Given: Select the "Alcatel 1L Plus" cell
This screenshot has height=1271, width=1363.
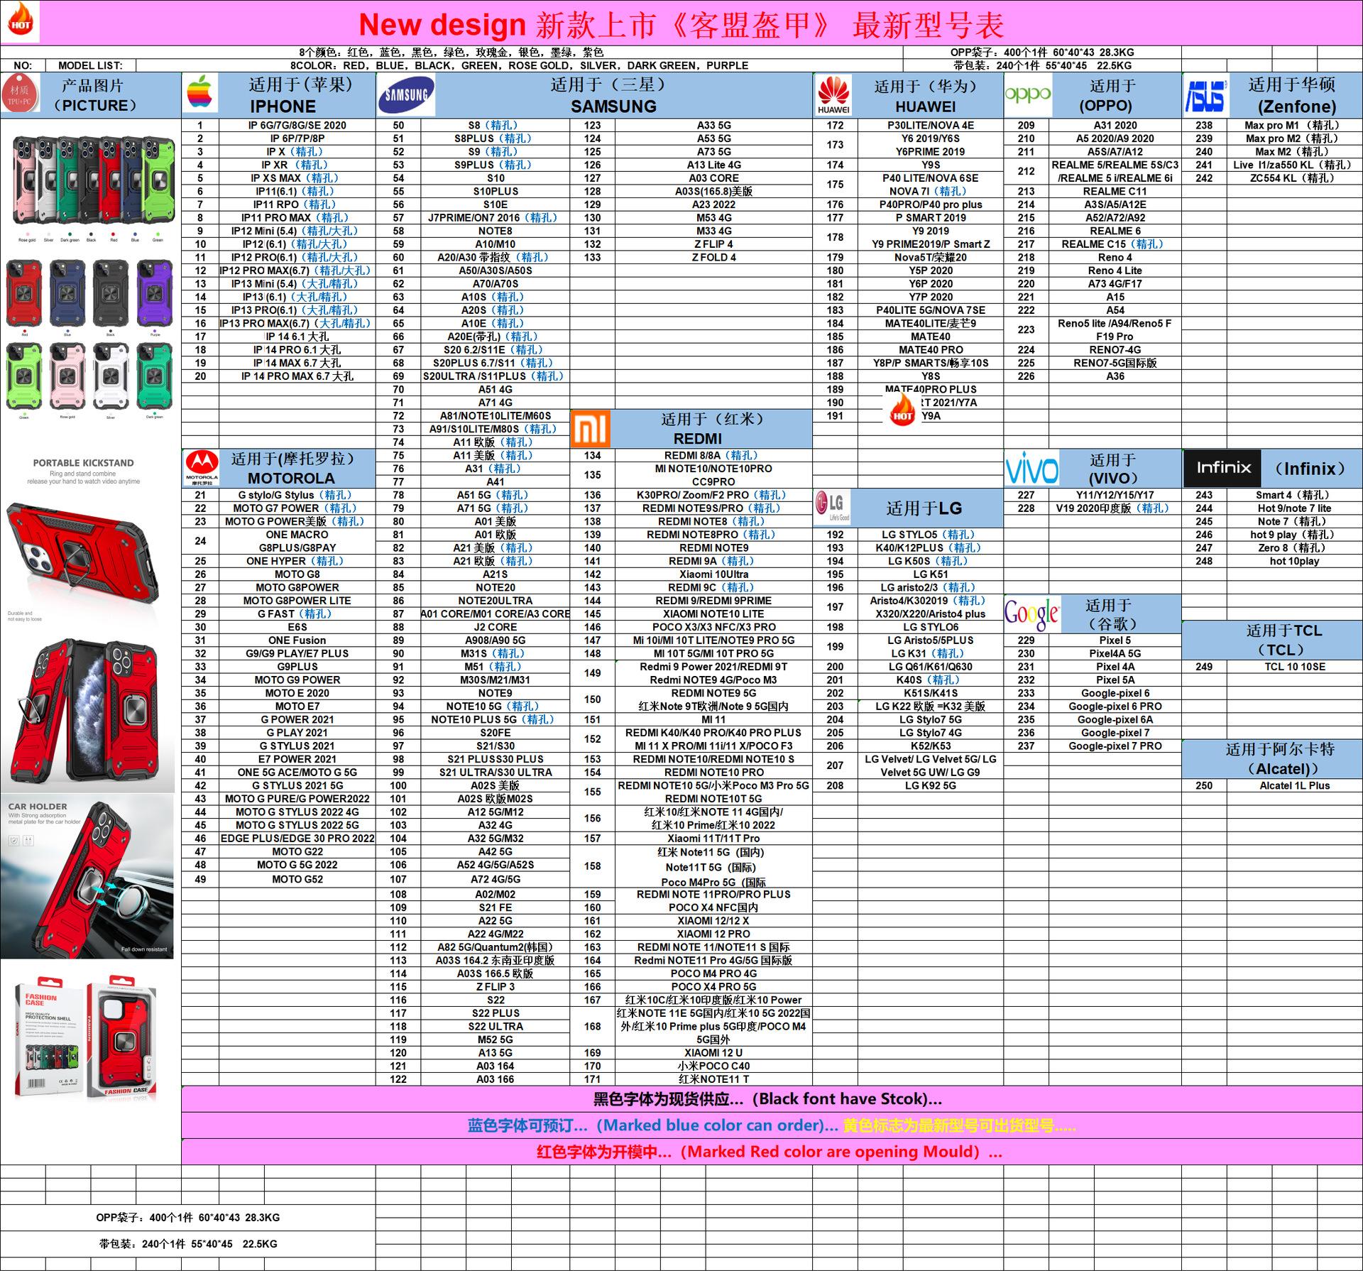Looking at the screenshot, I should pyautogui.click(x=1294, y=786).
